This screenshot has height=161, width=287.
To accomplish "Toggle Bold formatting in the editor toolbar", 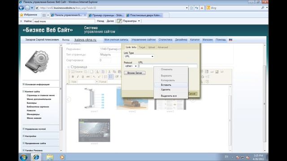I will point(73,76).
